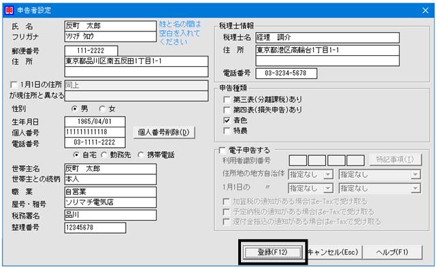Click the 登録(F12) button
Viewport: 437px width, 269px height.
coord(272,252)
